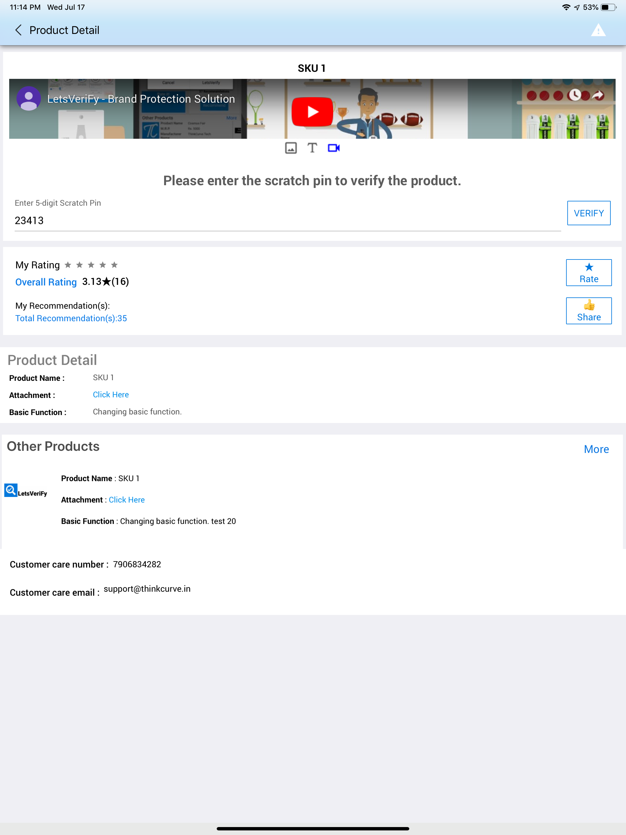Tap the SKU 1 product title
Screen dimensions: 626x835
[311, 68]
